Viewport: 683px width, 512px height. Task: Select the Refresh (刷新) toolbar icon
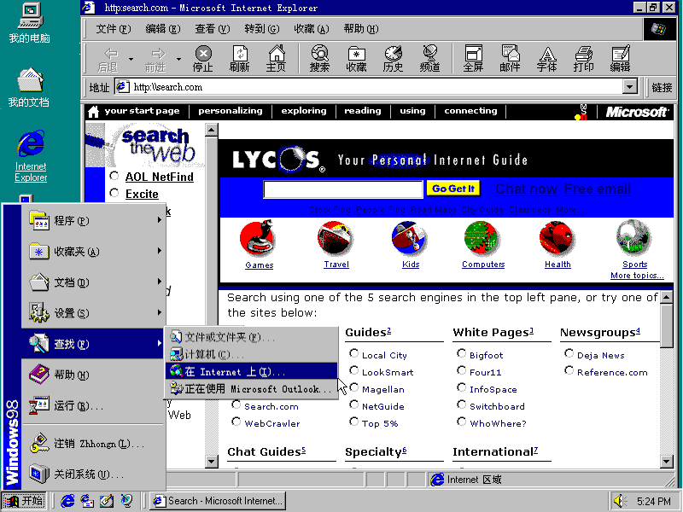pos(240,57)
